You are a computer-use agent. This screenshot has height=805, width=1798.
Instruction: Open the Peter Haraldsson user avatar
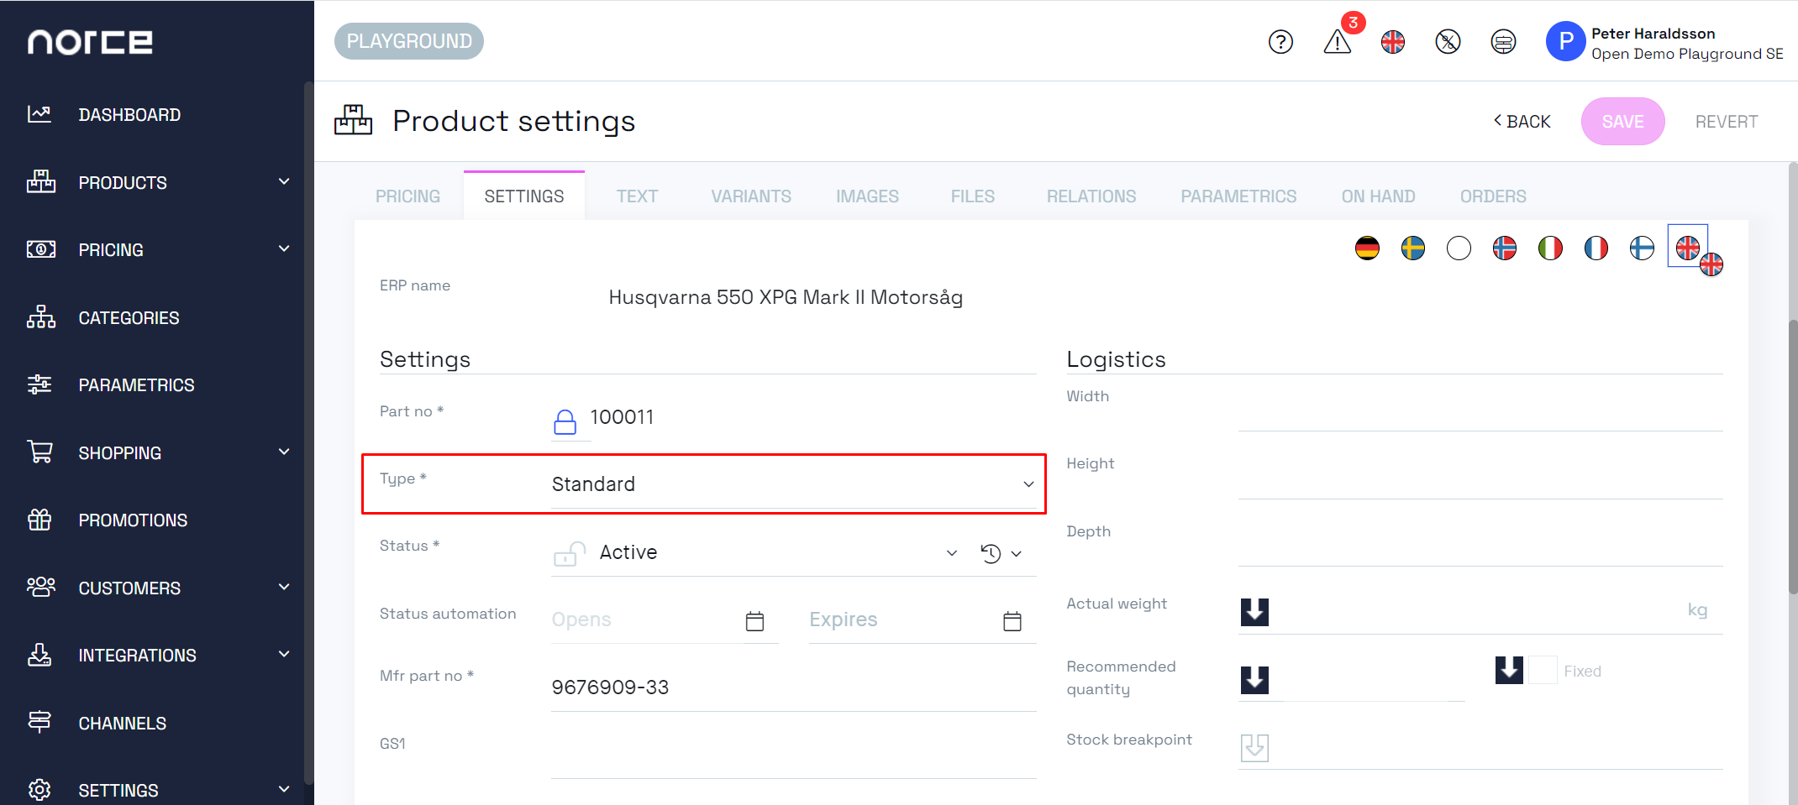pyautogui.click(x=1565, y=41)
